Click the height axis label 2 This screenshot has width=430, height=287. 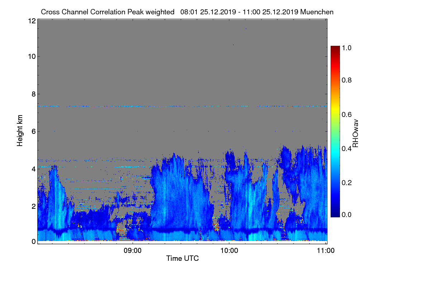(33, 206)
